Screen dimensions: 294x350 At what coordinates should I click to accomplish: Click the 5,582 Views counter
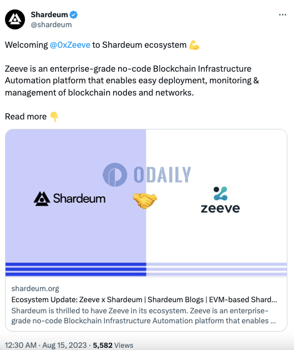tap(113, 345)
